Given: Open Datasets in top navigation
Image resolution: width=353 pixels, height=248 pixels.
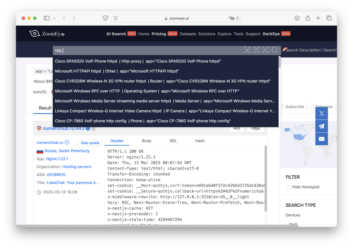Looking at the screenshot, I should [188, 34].
